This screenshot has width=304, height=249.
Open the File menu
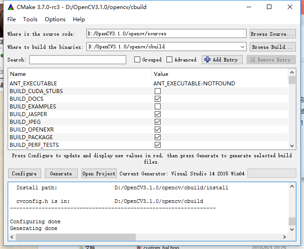coord(11,19)
